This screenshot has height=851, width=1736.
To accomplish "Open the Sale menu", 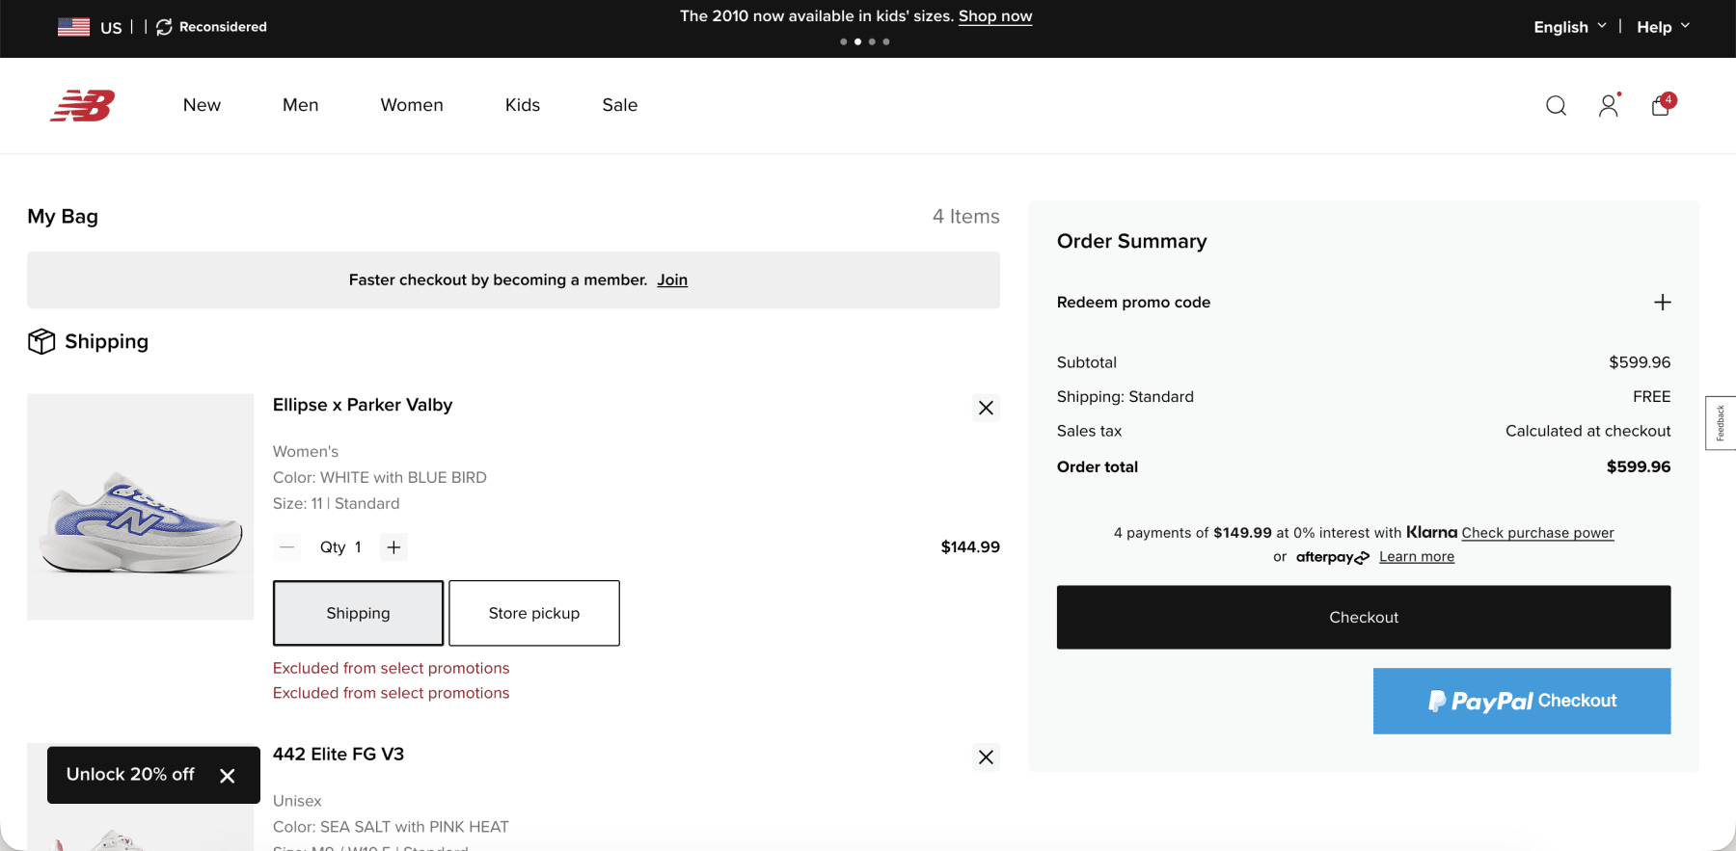I will 620,105.
